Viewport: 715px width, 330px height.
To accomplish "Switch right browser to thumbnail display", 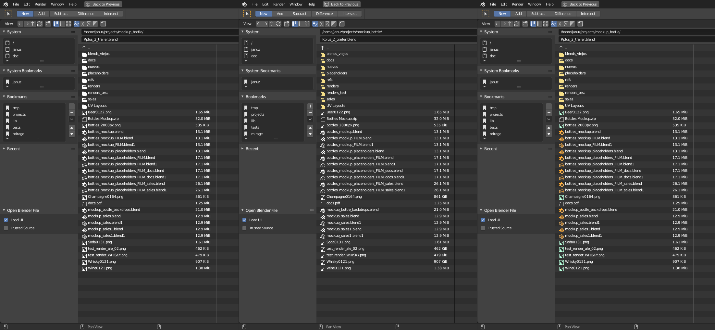I will point(546,24).
